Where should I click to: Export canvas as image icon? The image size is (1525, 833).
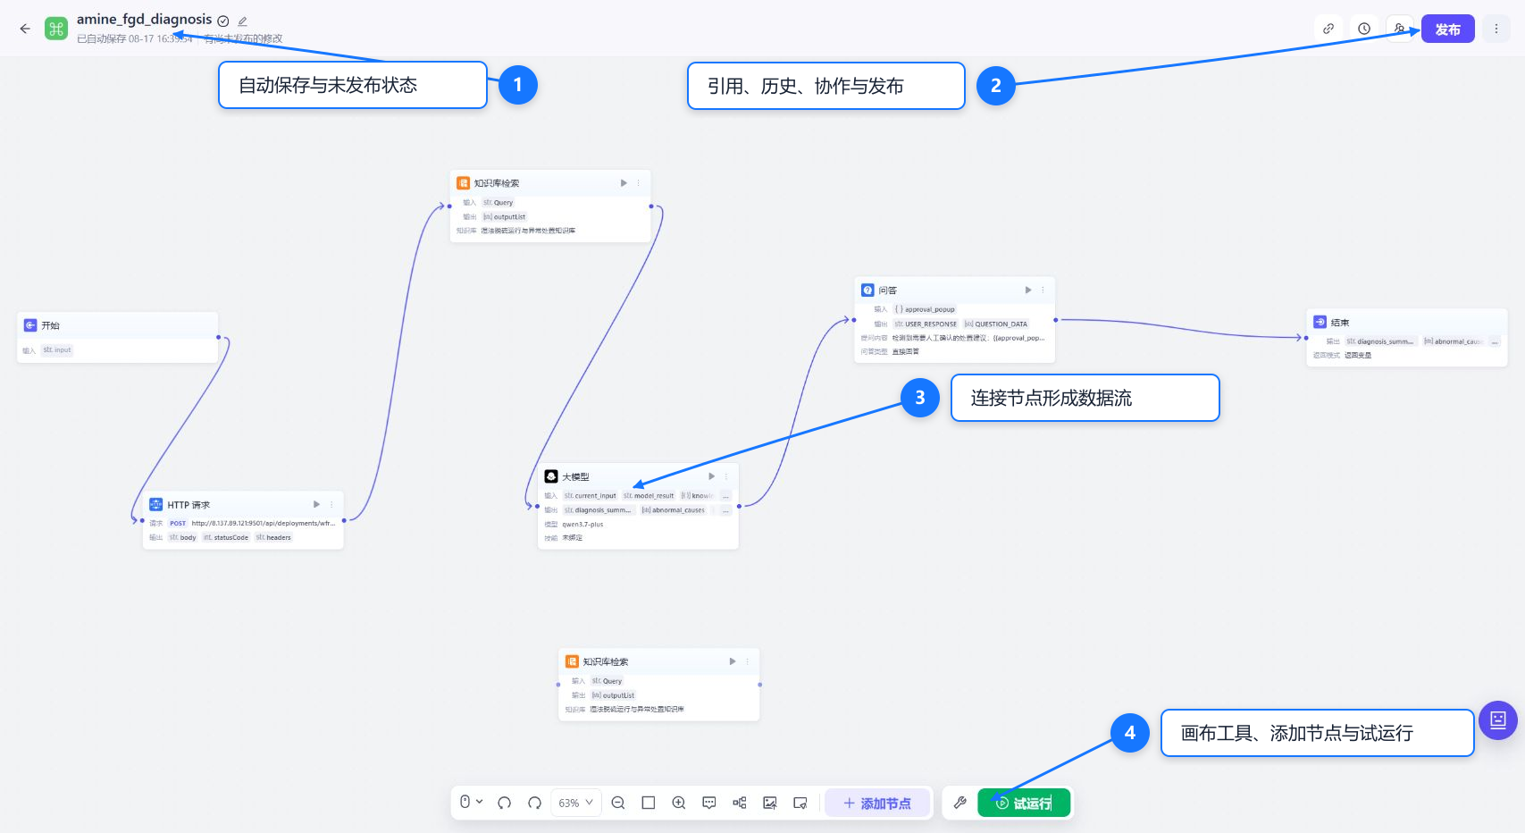(x=770, y=803)
